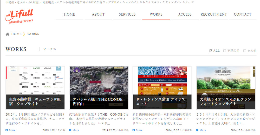The height and width of the screenshot is (135, 260).
Task: Open the 東急不動産様 キュープラザ原宿 thumbnail
Action: [x=35, y=88]
